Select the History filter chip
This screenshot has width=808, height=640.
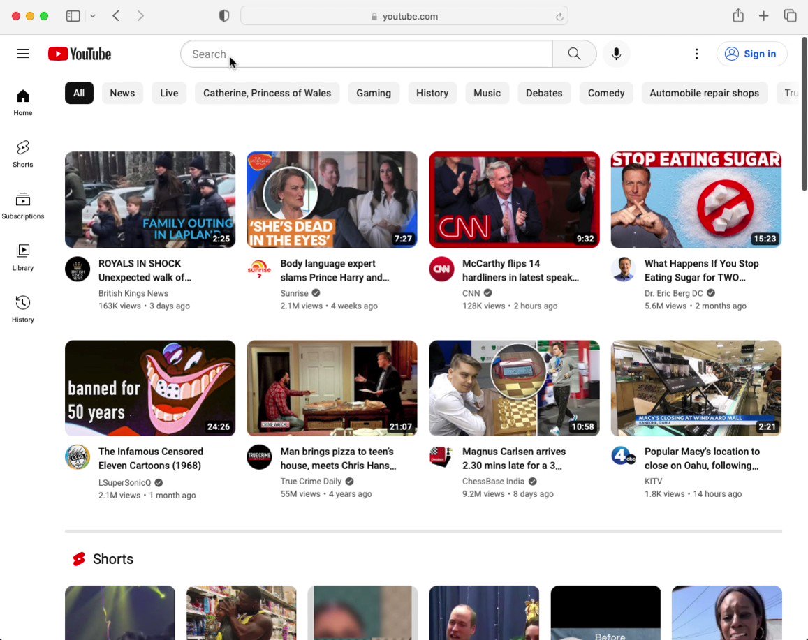pyautogui.click(x=432, y=93)
